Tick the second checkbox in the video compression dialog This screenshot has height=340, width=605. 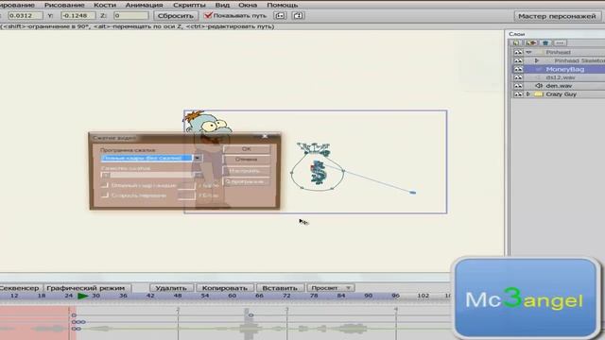point(105,195)
